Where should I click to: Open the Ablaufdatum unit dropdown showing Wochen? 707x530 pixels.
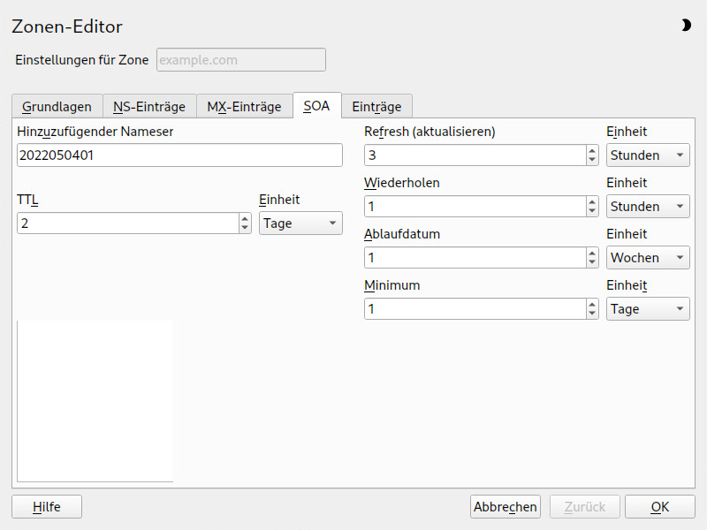(648, 258)
